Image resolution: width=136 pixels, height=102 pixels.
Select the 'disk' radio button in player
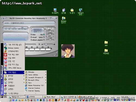(x=31, y=35)
